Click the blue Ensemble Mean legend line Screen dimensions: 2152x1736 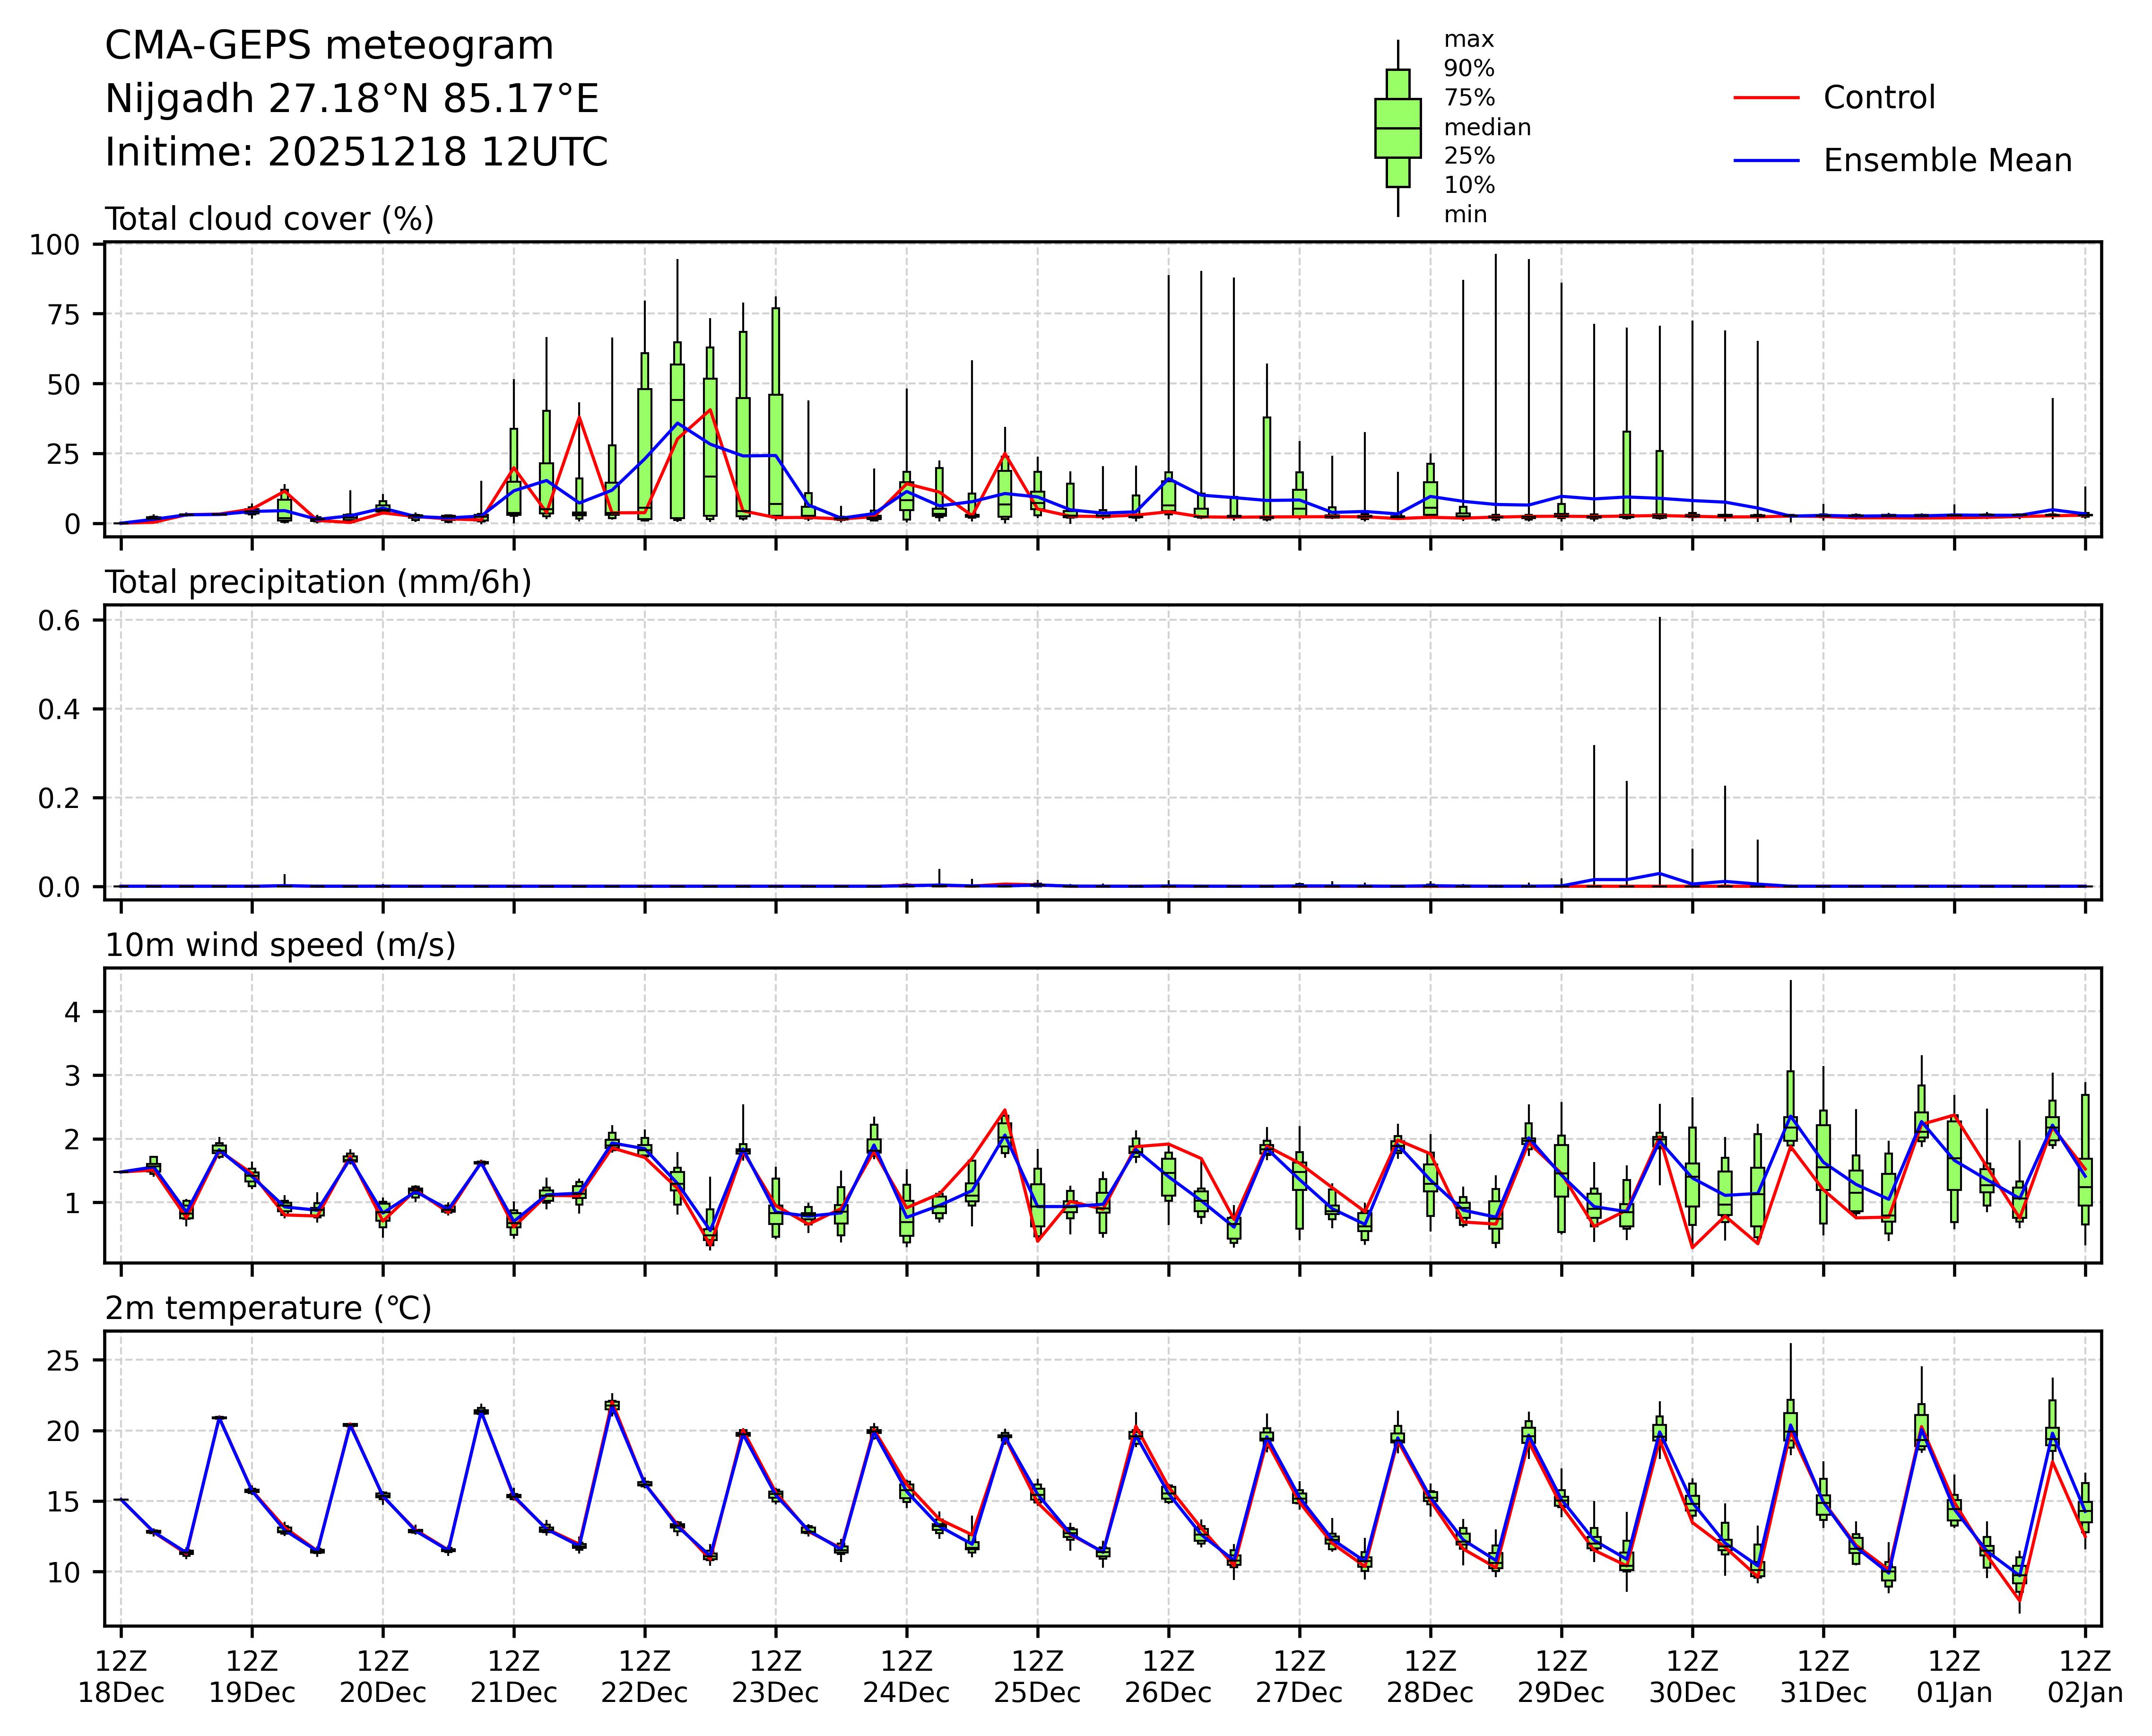pyautogui.click(x=1766, y=161)
